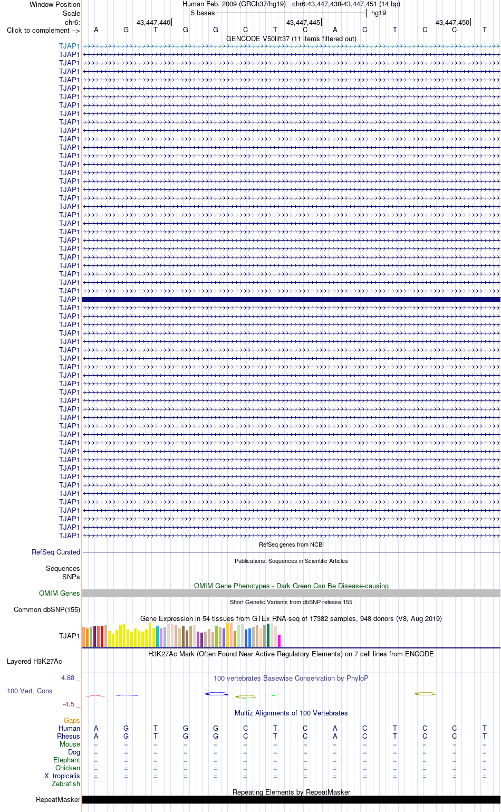This screenshot has width=501, height=812.
Task: Click the 'RefSeq Curated' track label
Action: pos(56,552)
